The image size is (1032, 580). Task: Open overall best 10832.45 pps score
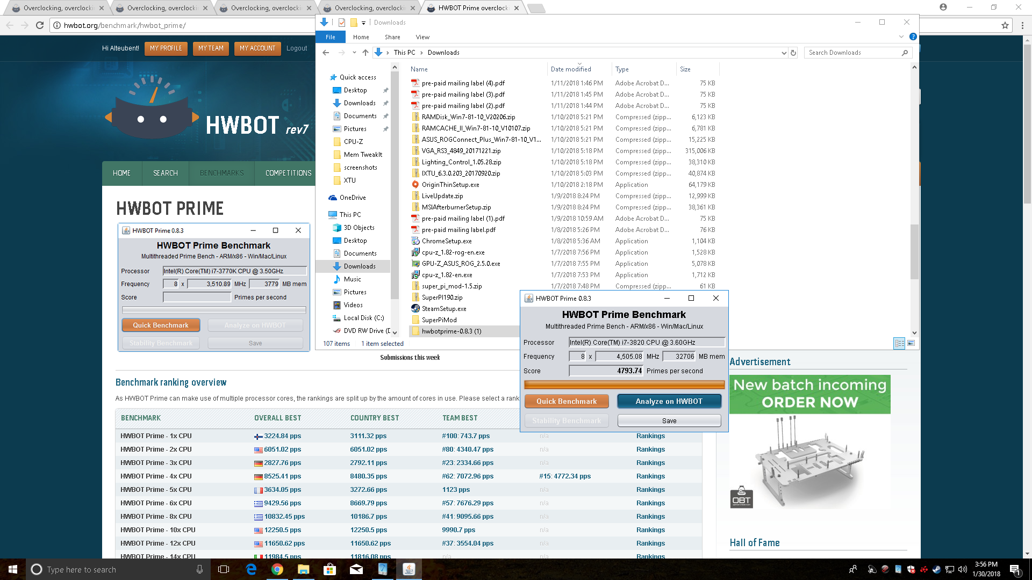tap(284, 517)
